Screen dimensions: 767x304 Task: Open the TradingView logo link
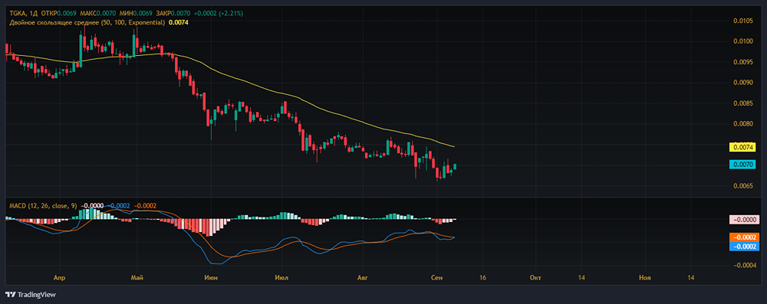tap(31, 295)
